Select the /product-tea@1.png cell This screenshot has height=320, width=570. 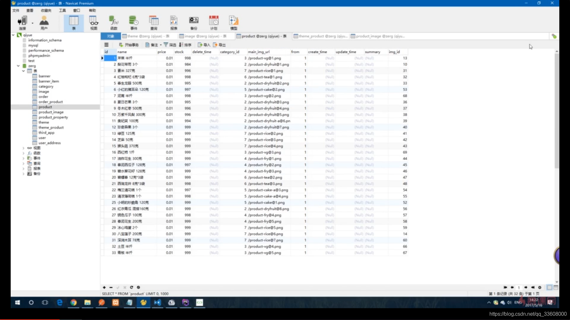[269, 77]
